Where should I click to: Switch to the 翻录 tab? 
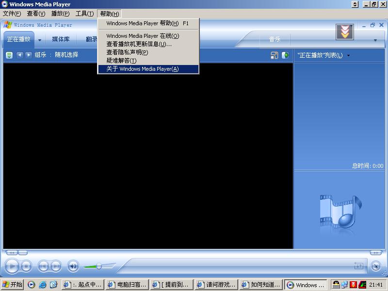[91, 39]
